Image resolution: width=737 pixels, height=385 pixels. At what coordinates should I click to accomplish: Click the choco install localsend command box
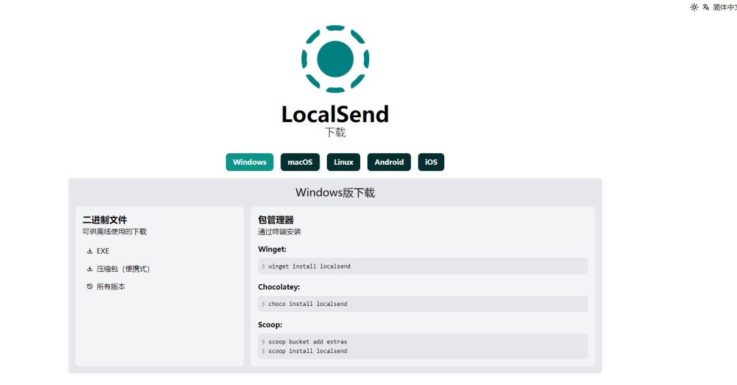tap(422, 304)
